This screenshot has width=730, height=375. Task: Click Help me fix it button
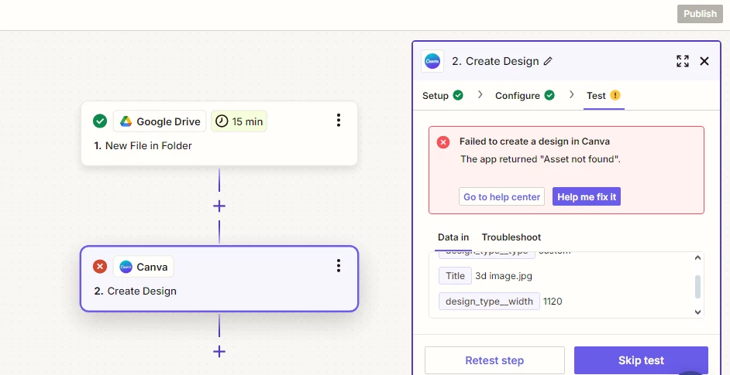pos(587,197)
